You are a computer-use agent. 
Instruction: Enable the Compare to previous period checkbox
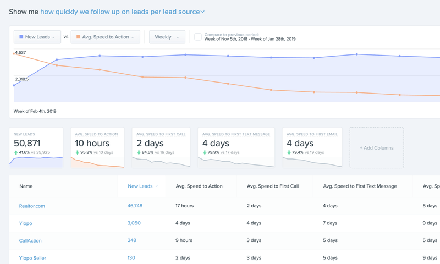click(x=198, y=37)
